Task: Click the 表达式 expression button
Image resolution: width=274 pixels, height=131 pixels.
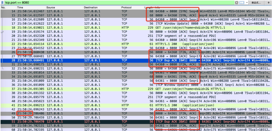Action: (256, 2)
